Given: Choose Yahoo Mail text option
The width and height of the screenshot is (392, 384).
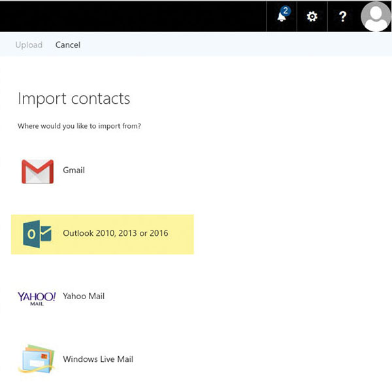Looking at the screenshot, I should pos(84,296).
